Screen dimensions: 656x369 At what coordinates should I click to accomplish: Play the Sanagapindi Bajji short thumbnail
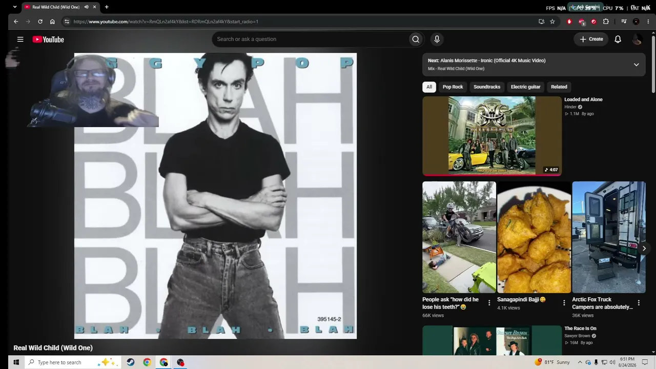click(534, 237)
